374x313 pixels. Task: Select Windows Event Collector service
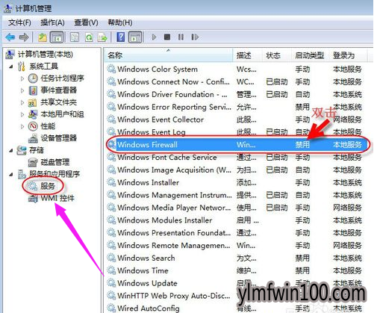click(160, 120)
